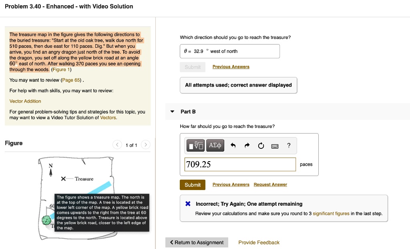
Task: Click the undo arrow in the equation toolbar
Action: point(233,145)
